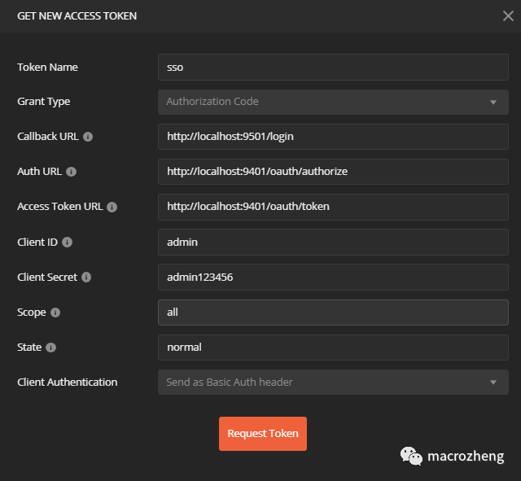Click the Scope info icon
This screenshot has height=481, width=521.
(x=55, y=313)
